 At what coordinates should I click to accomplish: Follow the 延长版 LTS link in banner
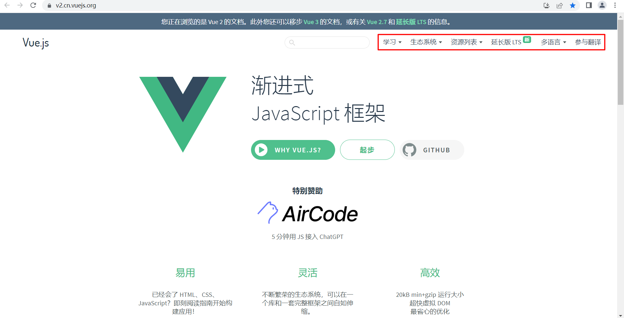coord(411,22)
